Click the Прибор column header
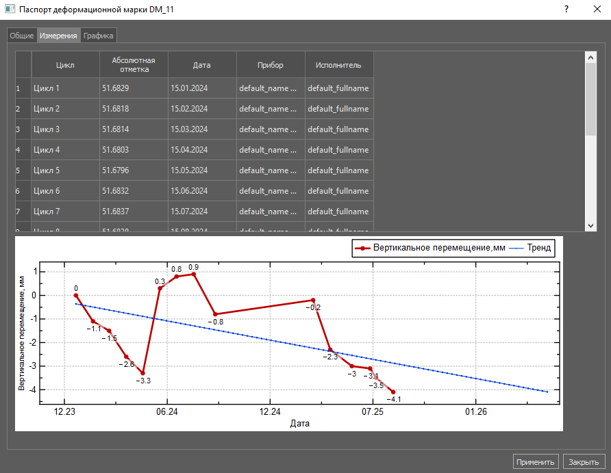This screenshot has height=473, width=611. point(271,65)
